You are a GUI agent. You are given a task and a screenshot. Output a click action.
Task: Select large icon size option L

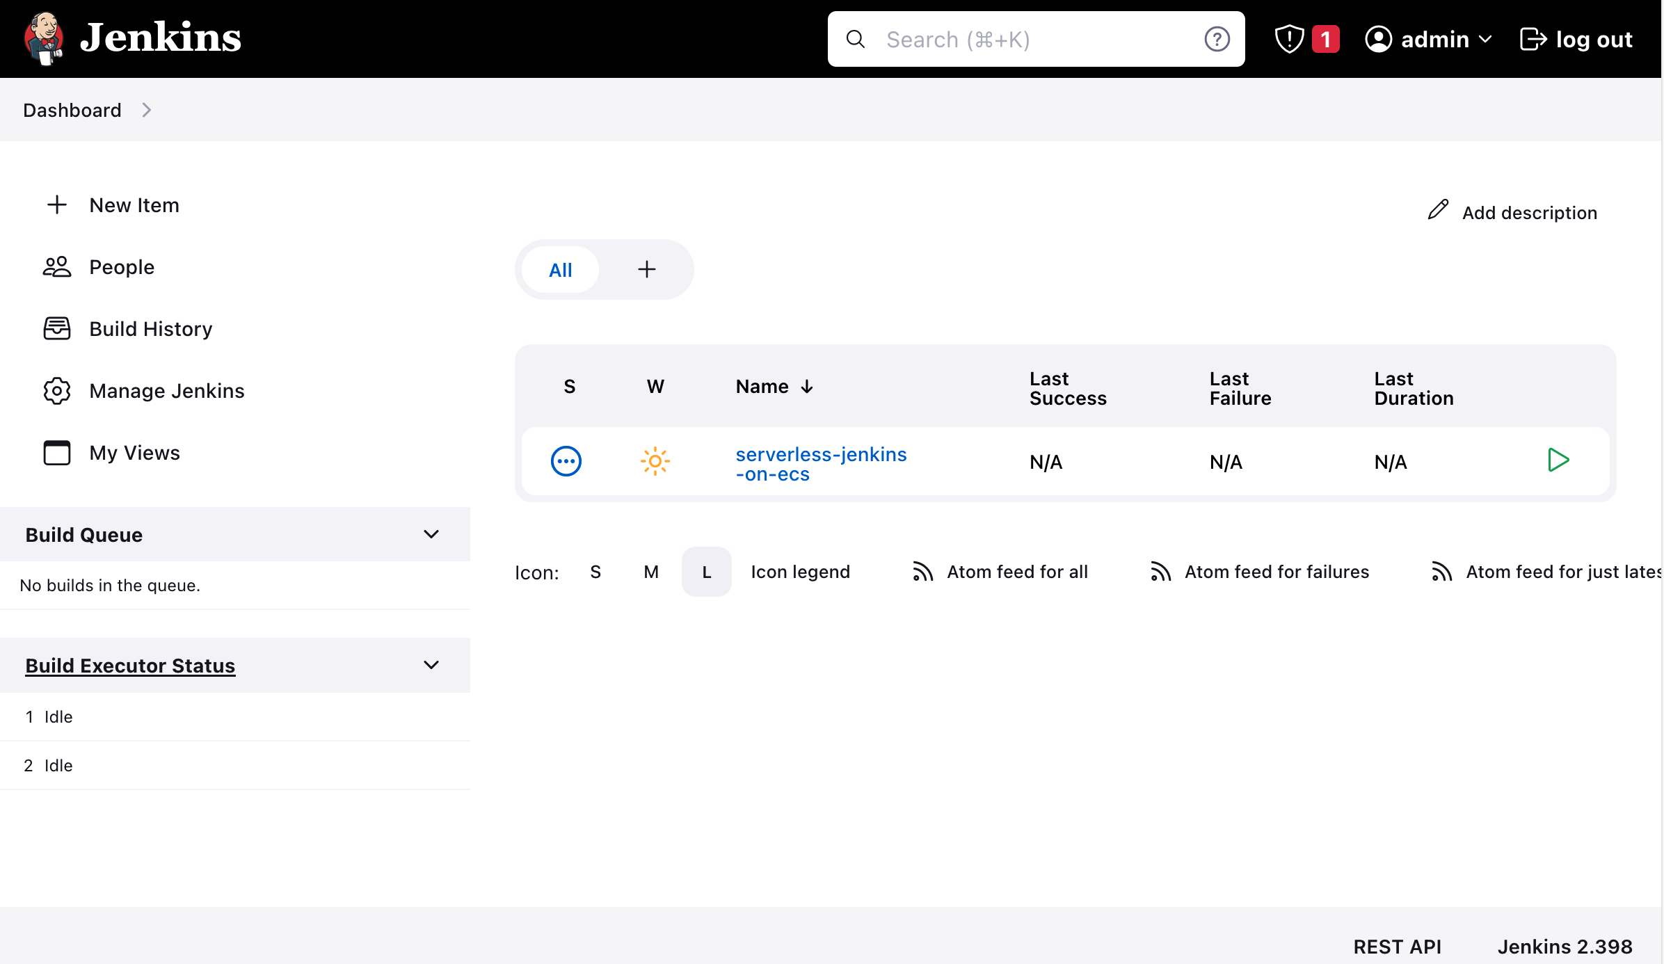[705, 572]
